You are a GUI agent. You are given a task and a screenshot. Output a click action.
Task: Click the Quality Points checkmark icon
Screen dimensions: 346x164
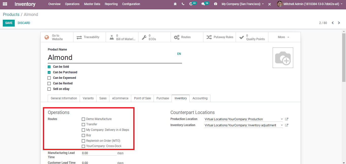pos(242,37)
